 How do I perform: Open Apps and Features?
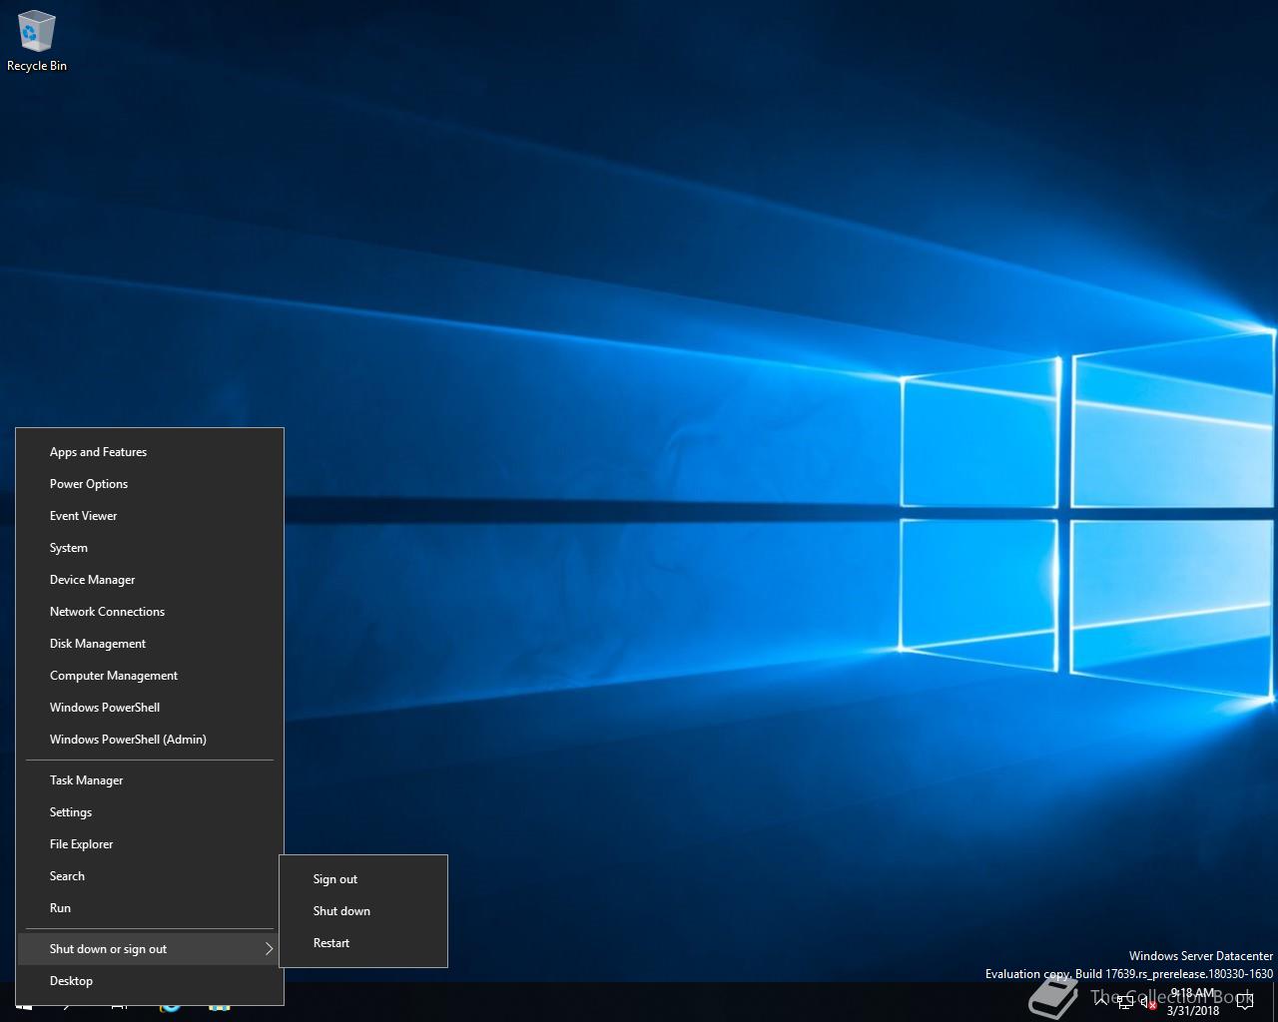coord(150,452)
